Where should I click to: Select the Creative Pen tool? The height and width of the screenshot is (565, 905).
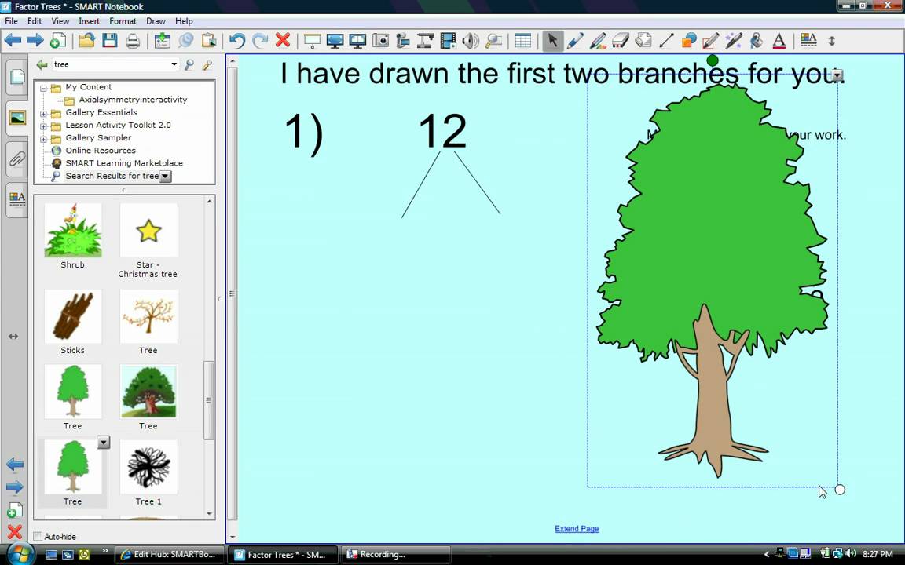pyautogui.click(x=598, y=40)
